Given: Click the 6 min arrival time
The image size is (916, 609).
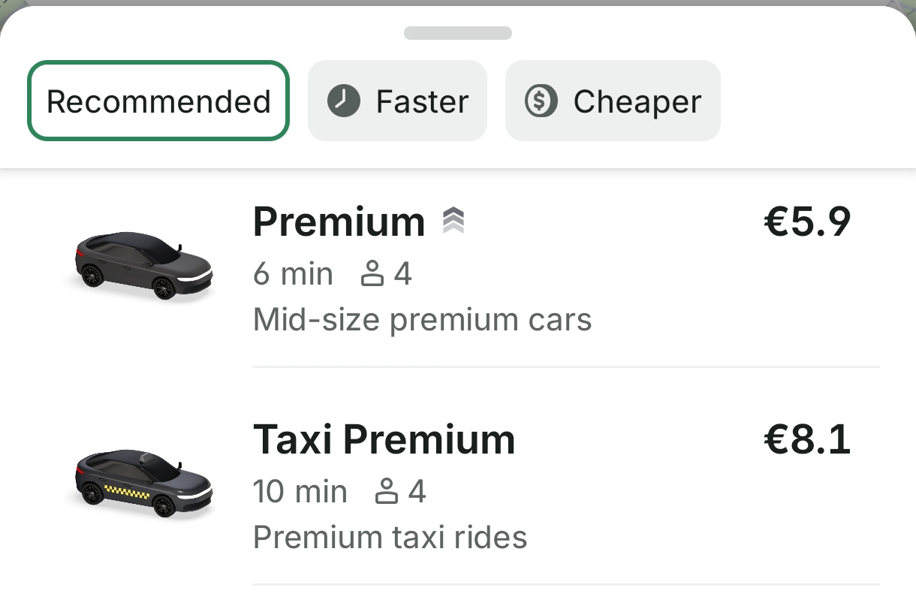Looking at the screenshot, I should click(x=293, y=274).
